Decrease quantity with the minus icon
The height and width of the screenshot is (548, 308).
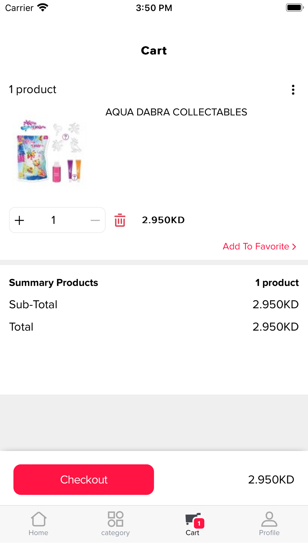[95, 220]
